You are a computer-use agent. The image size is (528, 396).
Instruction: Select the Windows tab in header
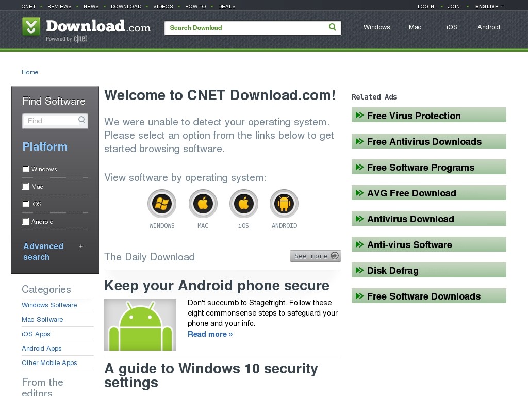pyautogui.click(x=376, y=27)
